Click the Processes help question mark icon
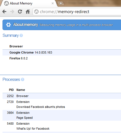This screenshot has width=121, height=133. (23, 79)
